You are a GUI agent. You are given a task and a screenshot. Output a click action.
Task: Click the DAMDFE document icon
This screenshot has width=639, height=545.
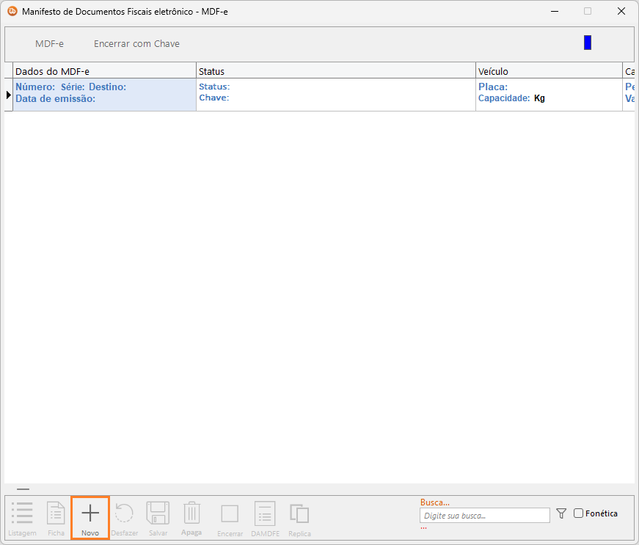click(265, 513)
